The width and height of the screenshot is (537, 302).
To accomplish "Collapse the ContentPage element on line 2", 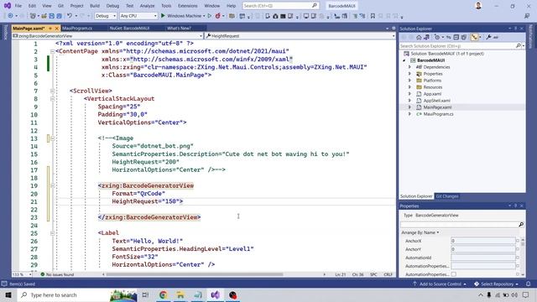I will coord(52,51).
